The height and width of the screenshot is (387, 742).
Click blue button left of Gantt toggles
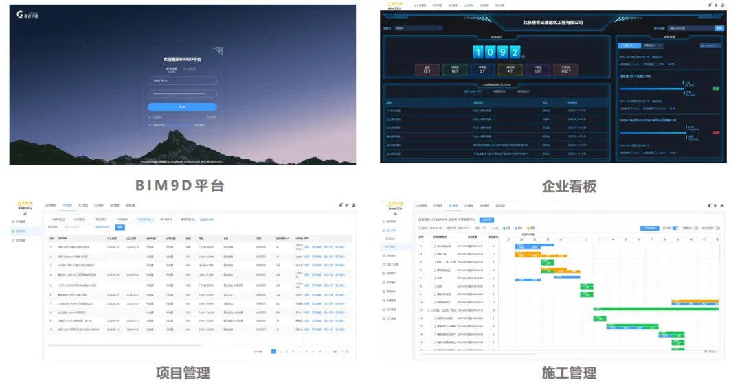click(649, 228)
